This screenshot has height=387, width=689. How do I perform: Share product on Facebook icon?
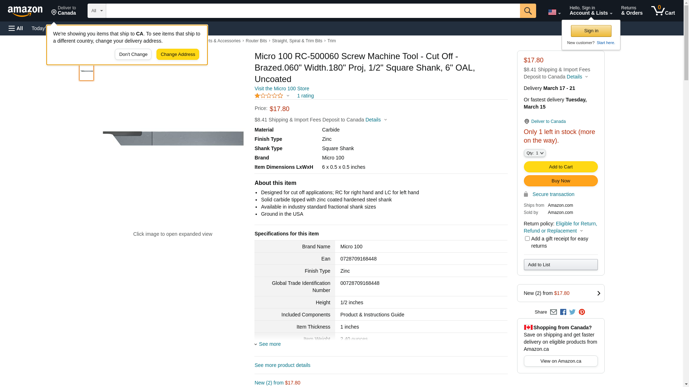pyautogui.click(x=563, y=312)
